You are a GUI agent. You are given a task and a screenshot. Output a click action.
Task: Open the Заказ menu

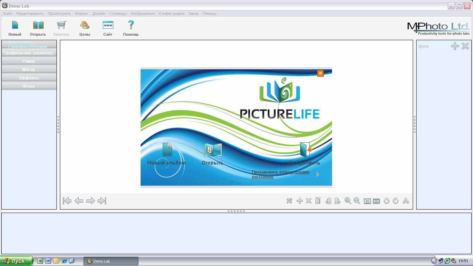pyautogui.click(x=194, y=14)
